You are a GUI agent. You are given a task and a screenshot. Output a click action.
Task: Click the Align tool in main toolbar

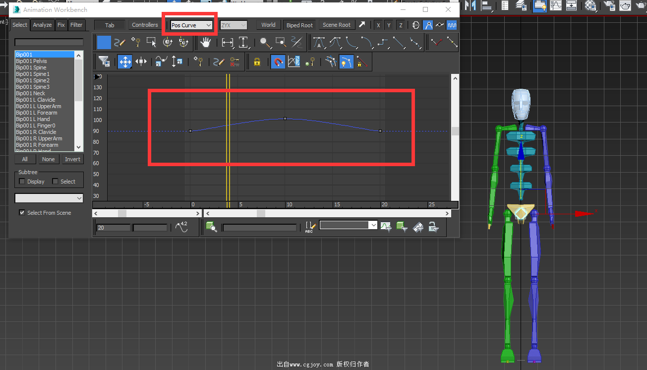(487, 5)
